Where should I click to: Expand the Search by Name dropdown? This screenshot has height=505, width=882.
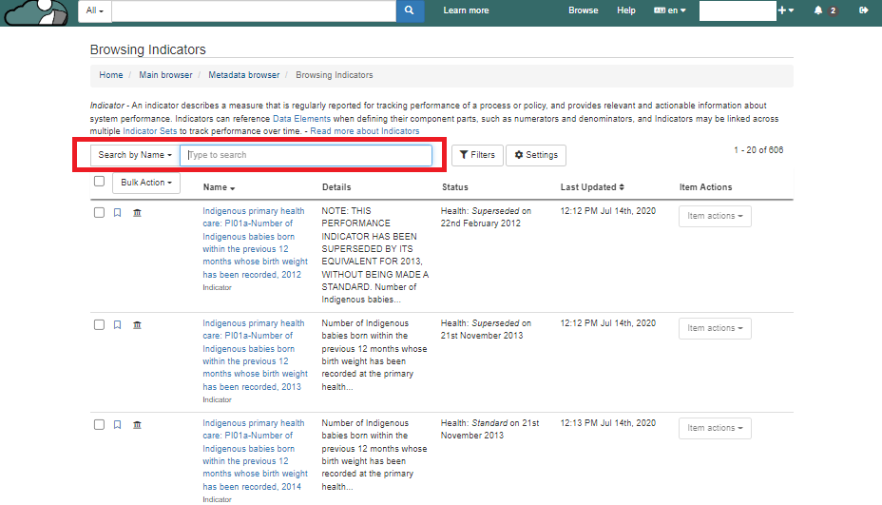[x=135, y=155]
